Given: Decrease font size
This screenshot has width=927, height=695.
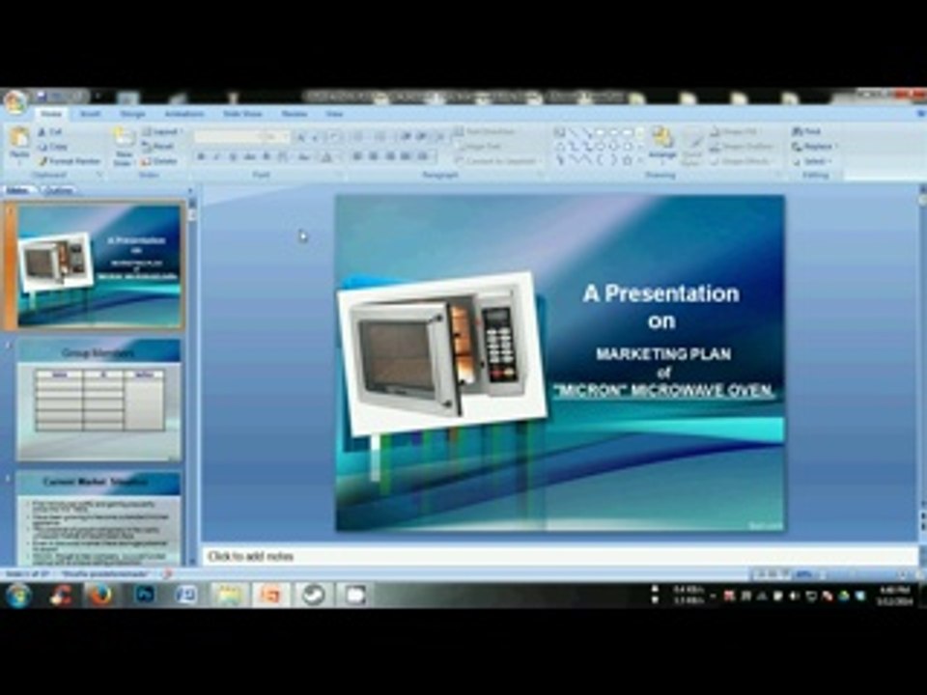Looking at the screenshot, I should click(317, 138).
